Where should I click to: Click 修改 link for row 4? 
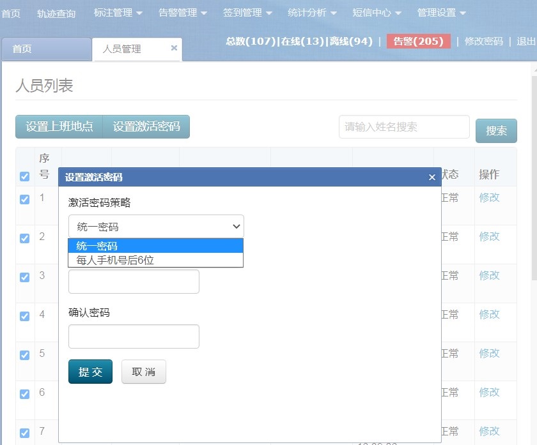[x=489, y=315]
